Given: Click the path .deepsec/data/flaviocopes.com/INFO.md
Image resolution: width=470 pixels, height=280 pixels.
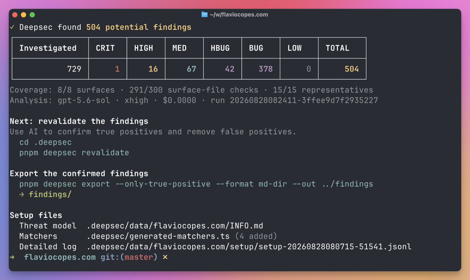Looking at the screenshot, I should pos(175,226).
